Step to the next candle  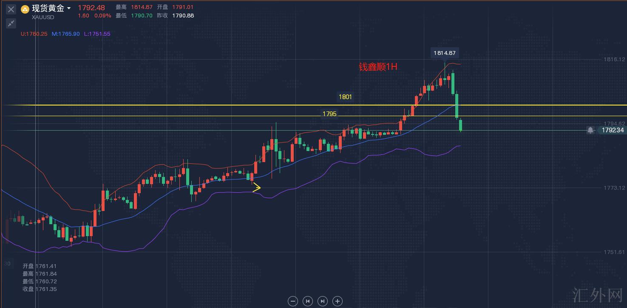(x=323, y=301)
